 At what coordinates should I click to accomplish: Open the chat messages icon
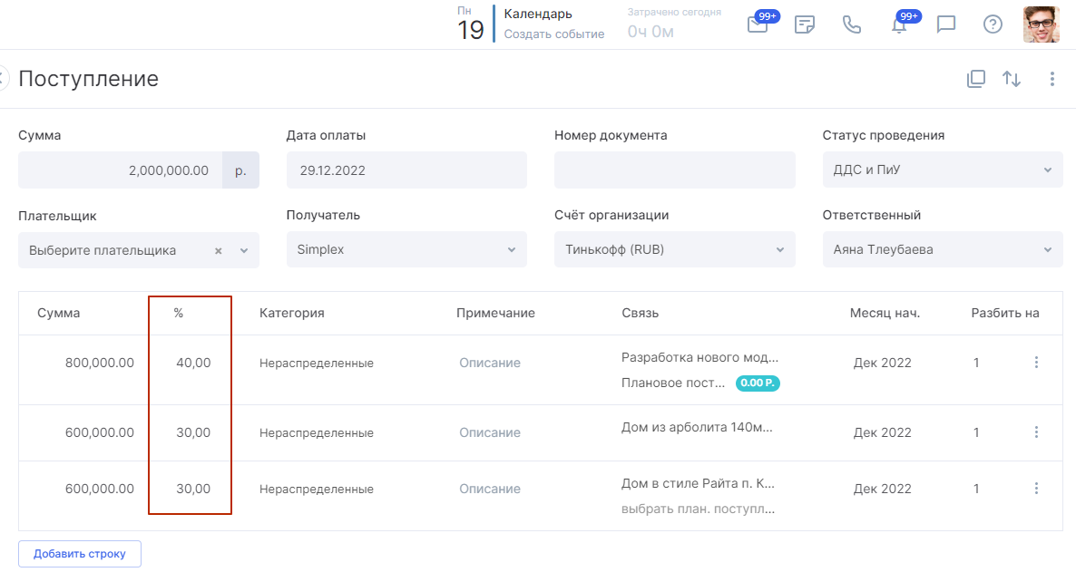(x=946, y=24)
